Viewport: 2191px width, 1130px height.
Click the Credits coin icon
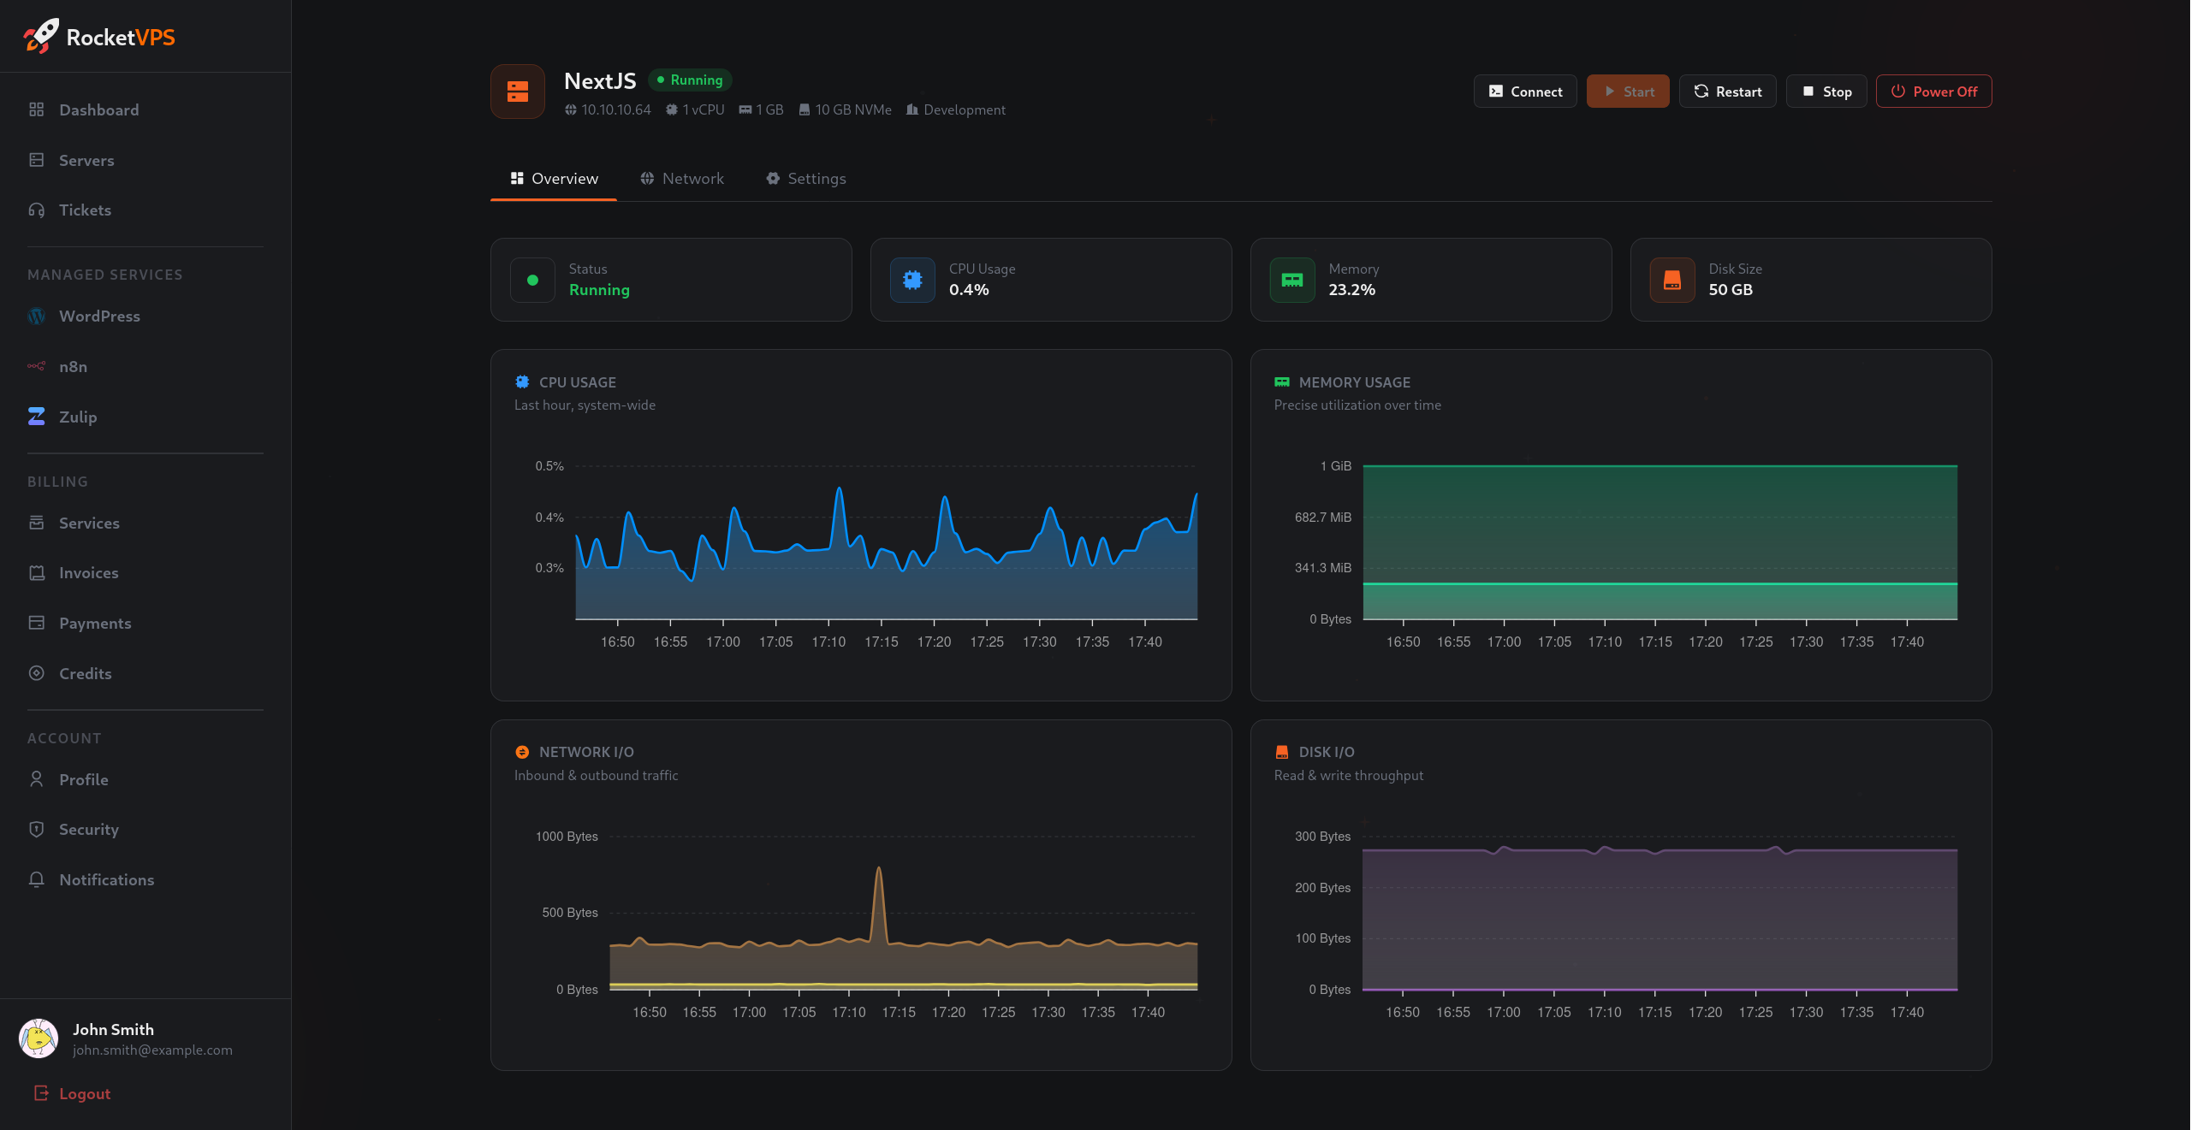tap(36, 673)
